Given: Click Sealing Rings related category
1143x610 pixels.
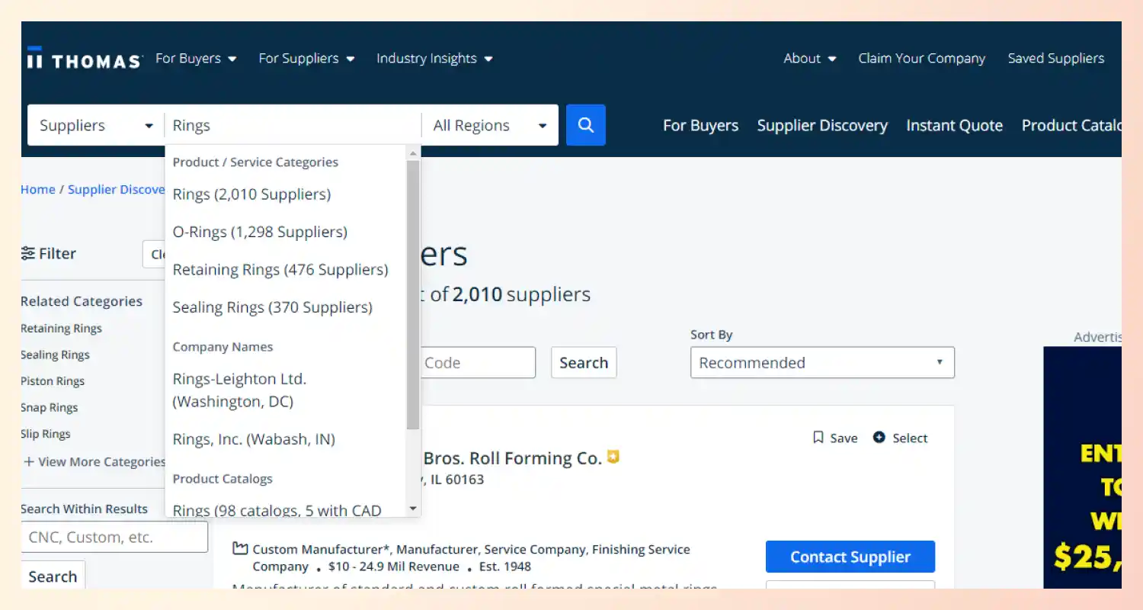Looking at the screenshot, I should point(55,355).
